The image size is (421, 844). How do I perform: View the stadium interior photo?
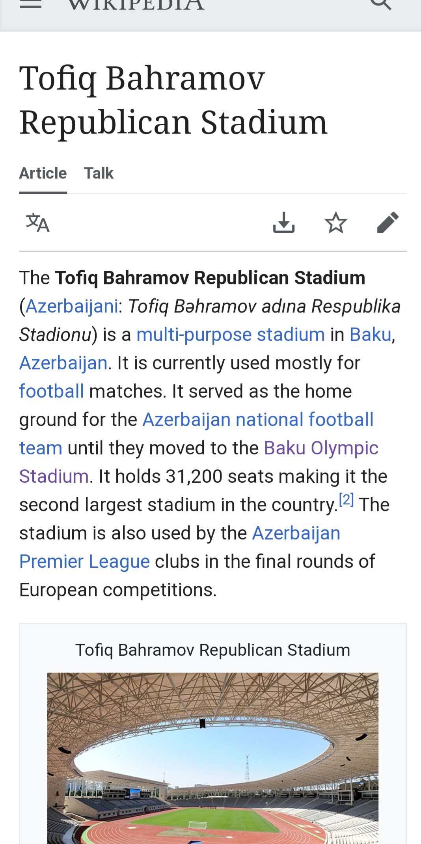pyautogui.click(x=213, y=758)
